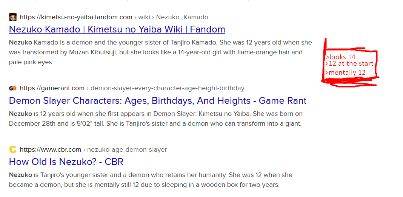Click the www.cbr.com URL text
The image size is (403, 197).
click(x=50, y=149)
